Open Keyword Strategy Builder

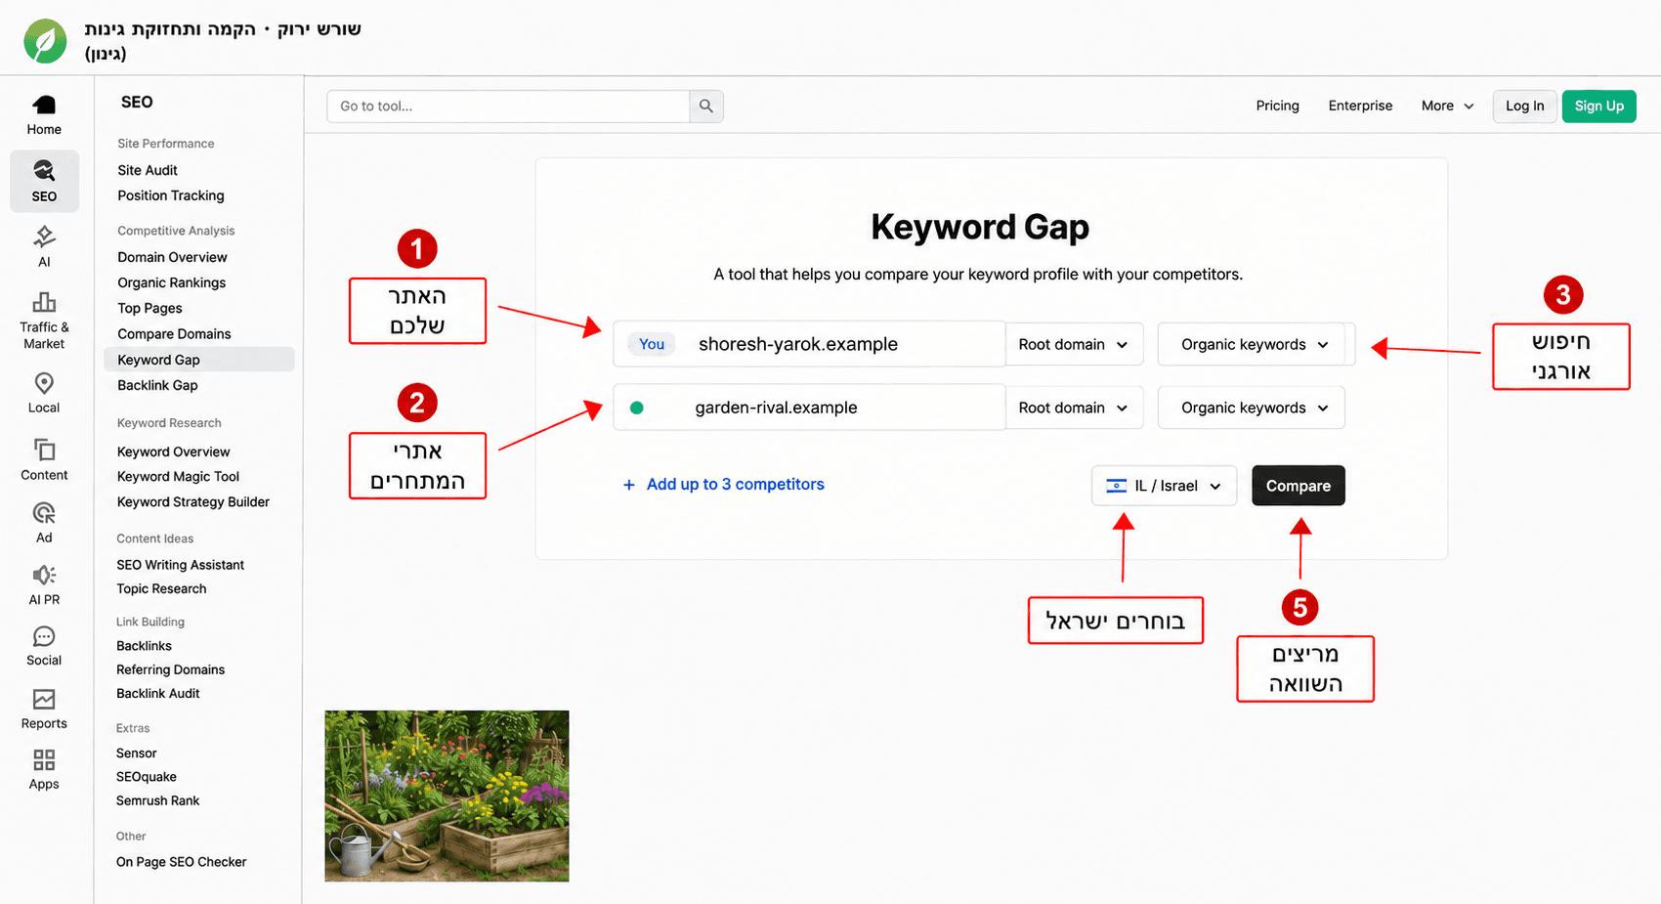tap(193, 502)
